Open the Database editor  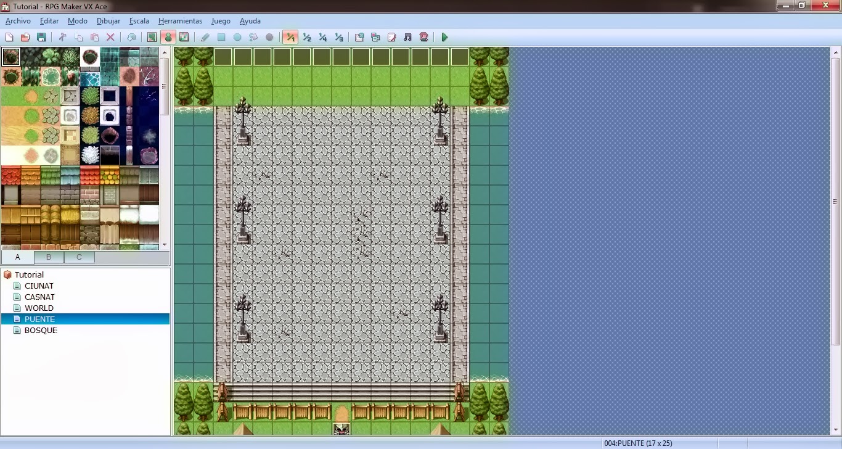pos(359,37)
